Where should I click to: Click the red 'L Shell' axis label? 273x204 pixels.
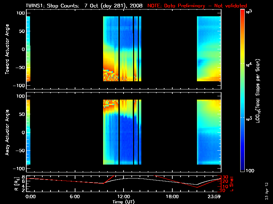(x=231, y=184)
